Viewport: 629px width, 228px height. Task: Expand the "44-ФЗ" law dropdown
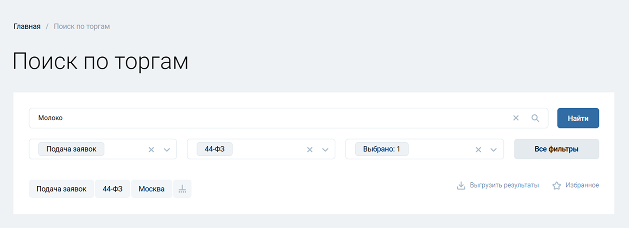(x=325, y=149)
